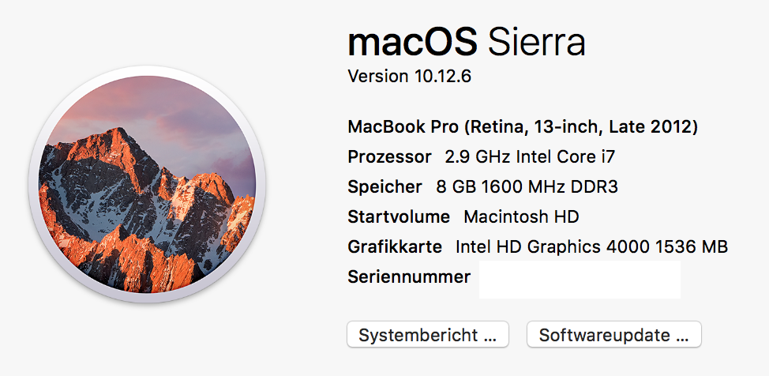Click the 1536 MB graphics memory text
The height and width of the screenshot is (376, 769).
click(x=693, y=247)
